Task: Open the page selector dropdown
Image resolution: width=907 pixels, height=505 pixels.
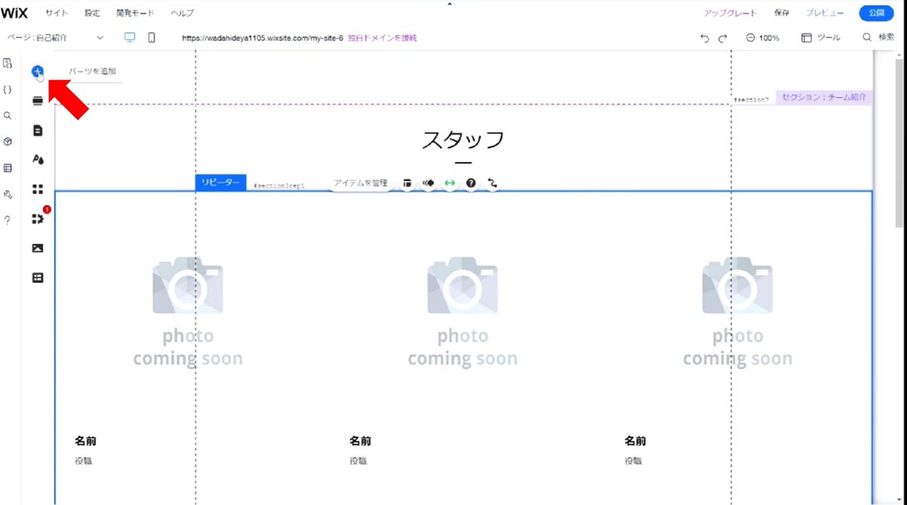Action: click(x=56, y=38)
